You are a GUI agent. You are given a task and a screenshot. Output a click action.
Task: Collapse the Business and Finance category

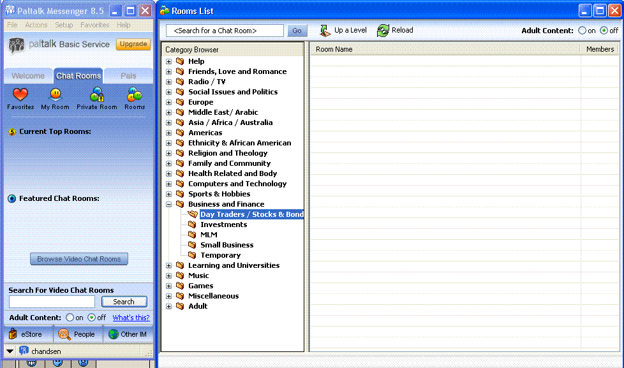[169, 204]
